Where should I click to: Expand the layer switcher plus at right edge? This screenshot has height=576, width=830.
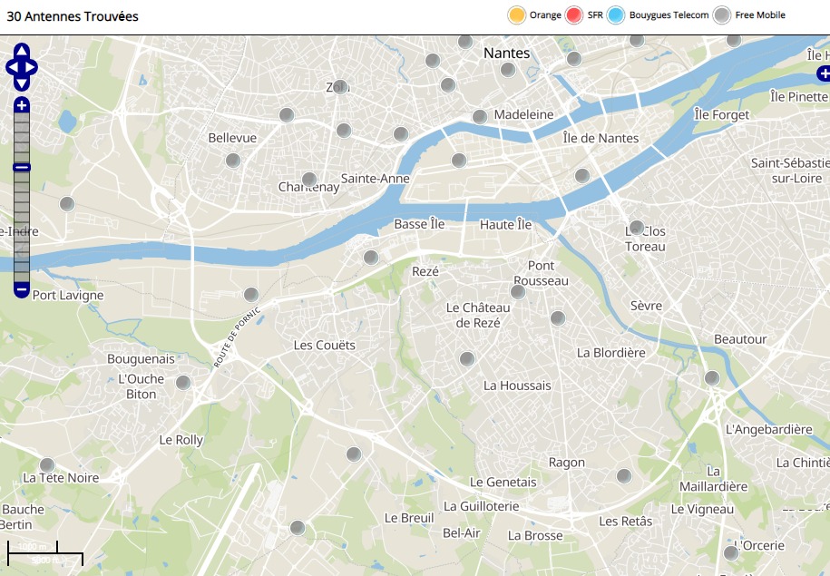click(823, 74)
